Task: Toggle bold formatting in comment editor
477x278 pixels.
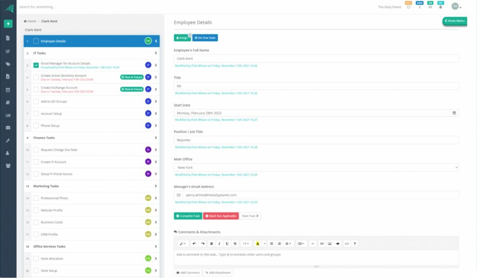Action: click(211, 244)
